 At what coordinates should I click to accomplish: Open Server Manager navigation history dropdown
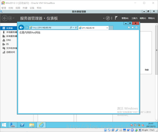point(14,18)
